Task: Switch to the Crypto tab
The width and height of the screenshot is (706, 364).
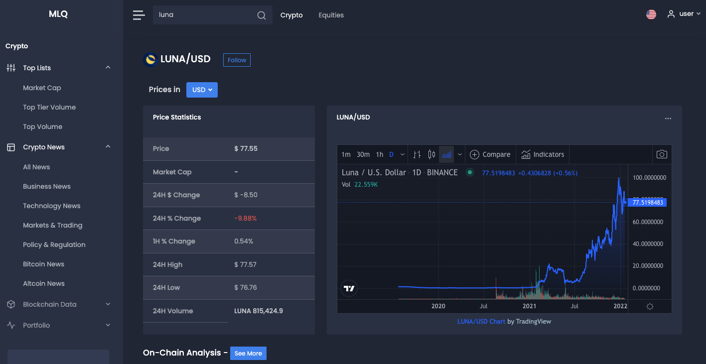Action: (291, 15)
